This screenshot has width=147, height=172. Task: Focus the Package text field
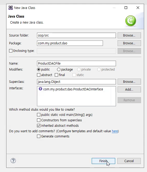click(x=70, y=43)
